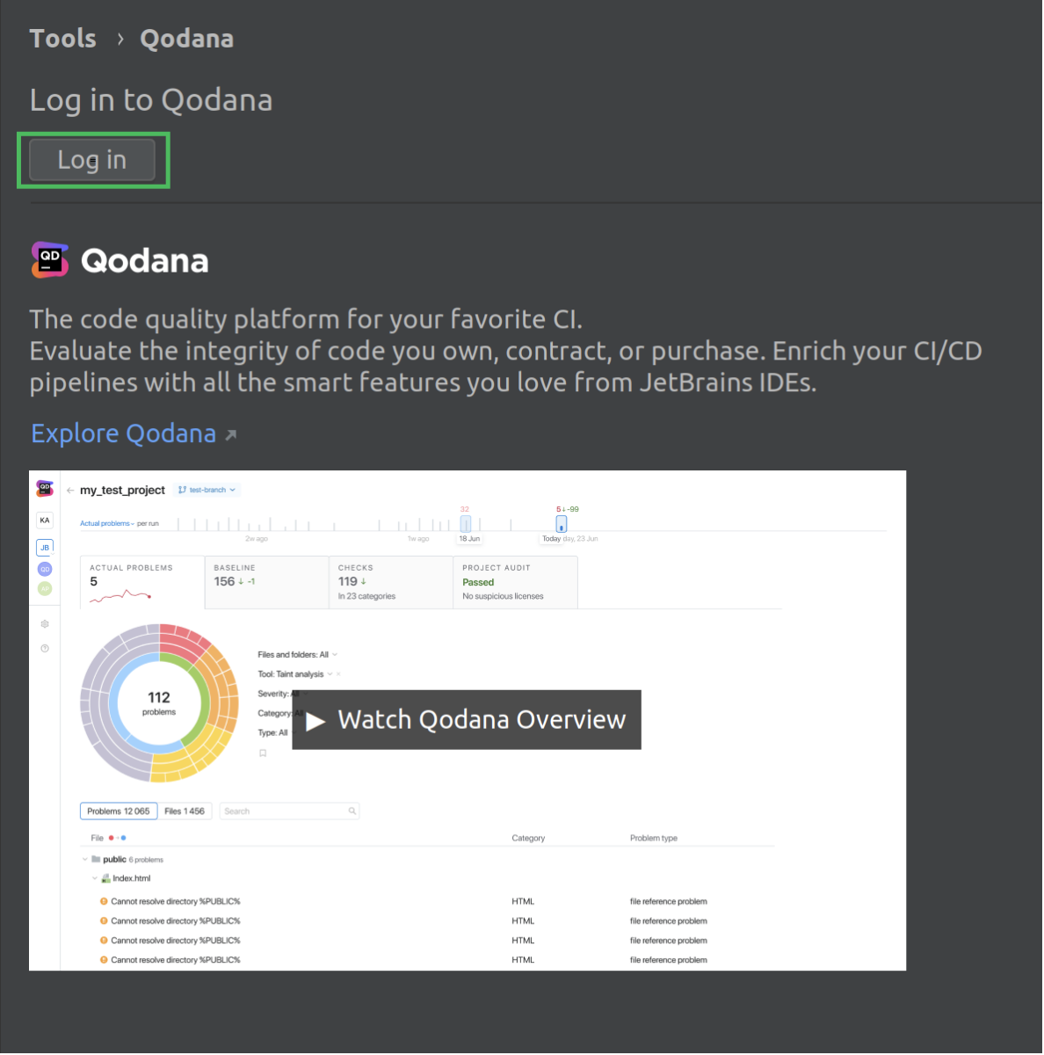Click the back arrow next to my_test_project
The height and width of the screenshot is (1055, 1044).
click(70, 490)
